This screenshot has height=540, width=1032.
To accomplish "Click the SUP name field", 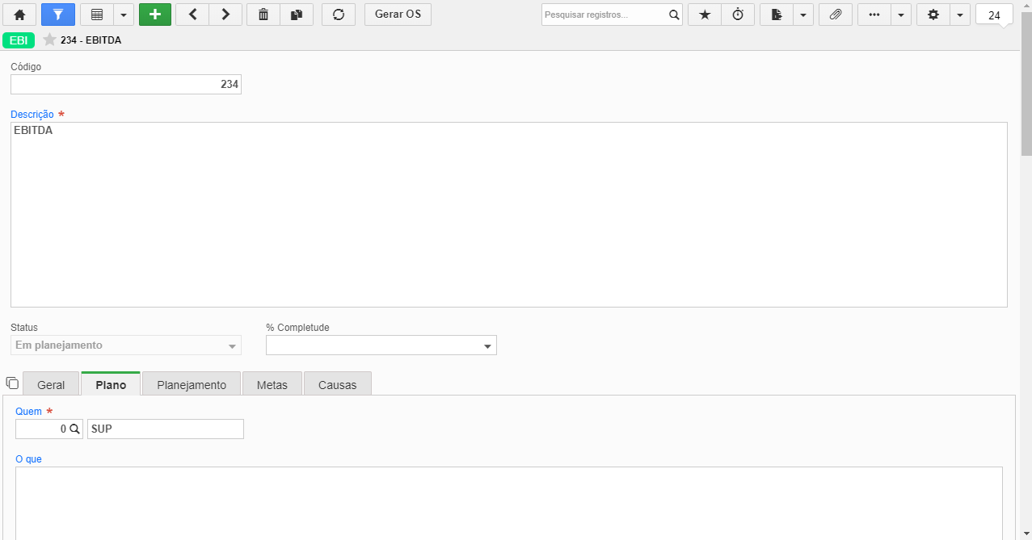I will pos(165,429).
